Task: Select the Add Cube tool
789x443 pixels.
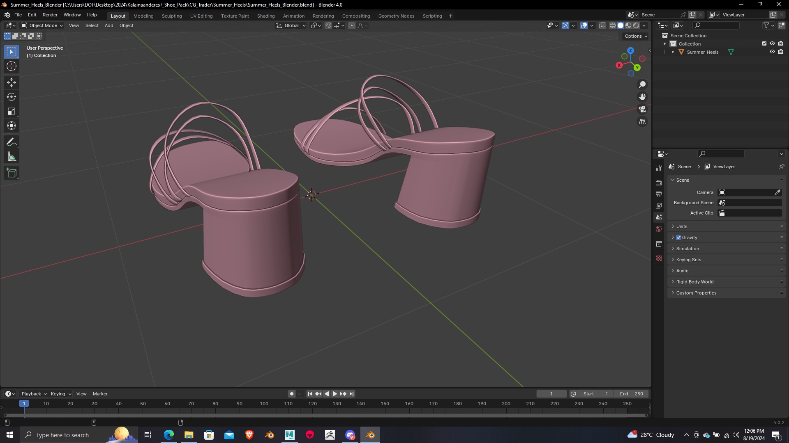Action: 12,173
